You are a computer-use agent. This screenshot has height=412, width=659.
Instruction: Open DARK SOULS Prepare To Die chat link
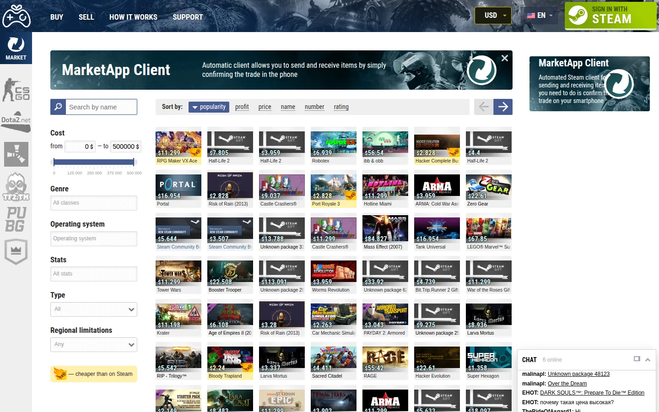(592, 393)
